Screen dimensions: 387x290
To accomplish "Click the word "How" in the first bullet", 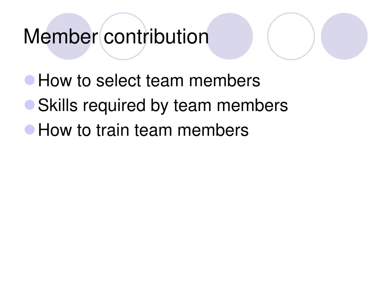I will point(55,81).
